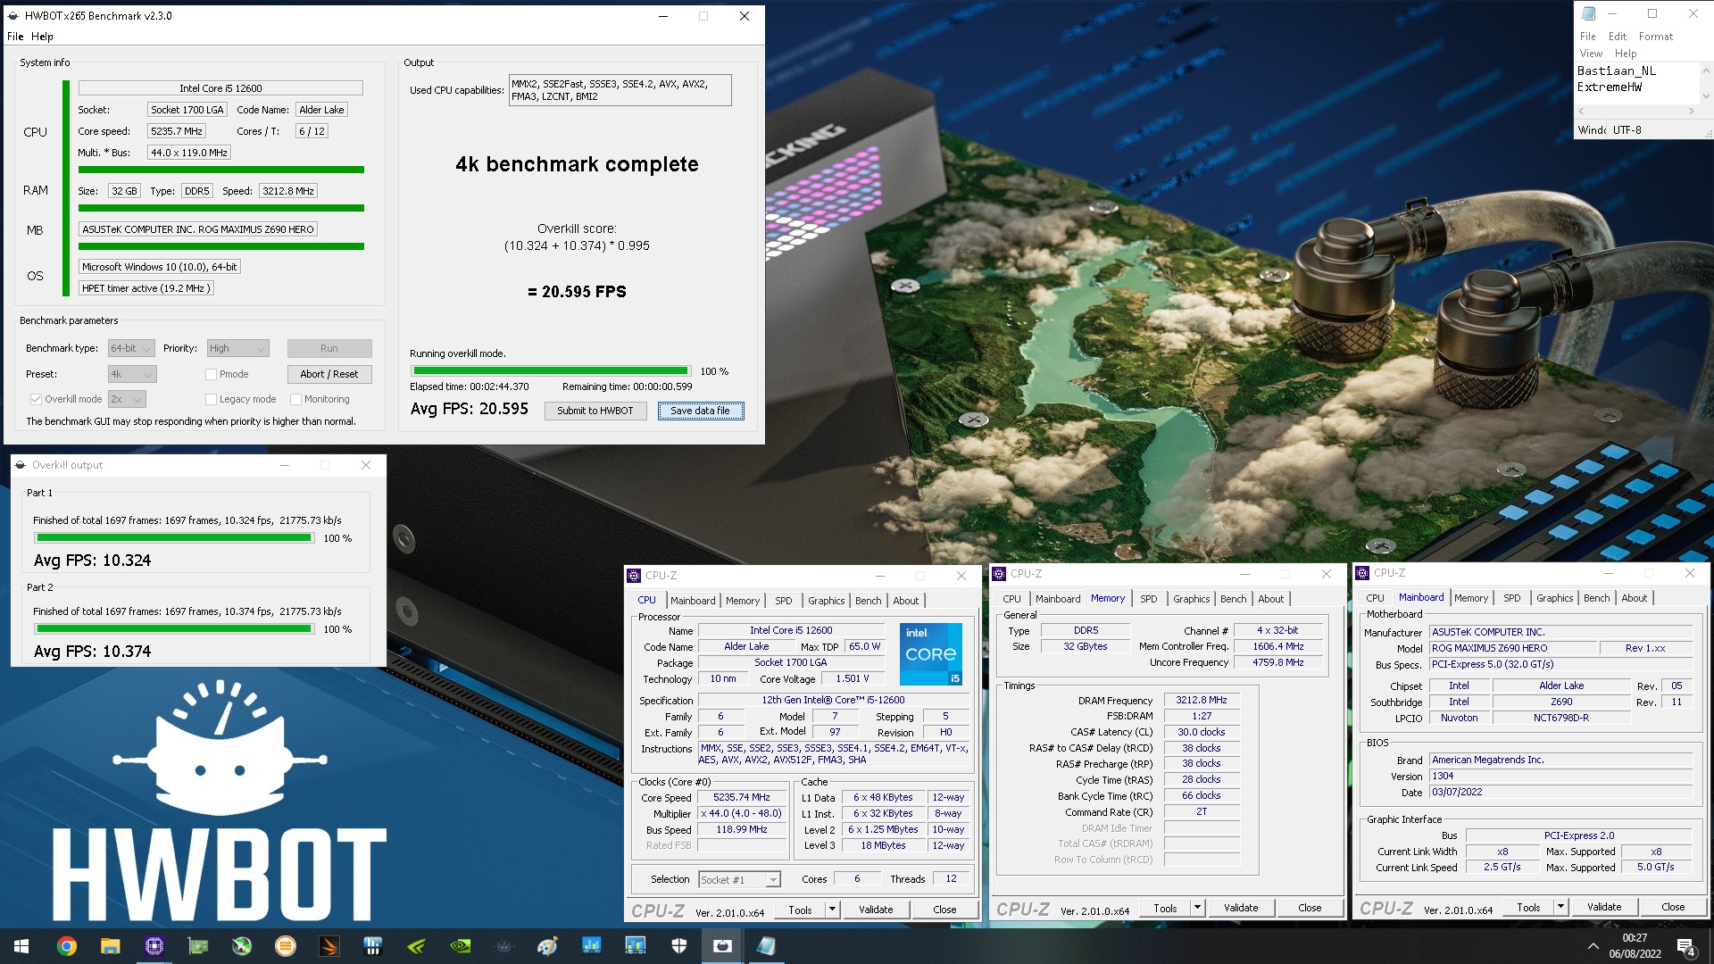The image size is (1714, 964).
Task: Open the notification center icon
Action: click(x=1686, y=947)
